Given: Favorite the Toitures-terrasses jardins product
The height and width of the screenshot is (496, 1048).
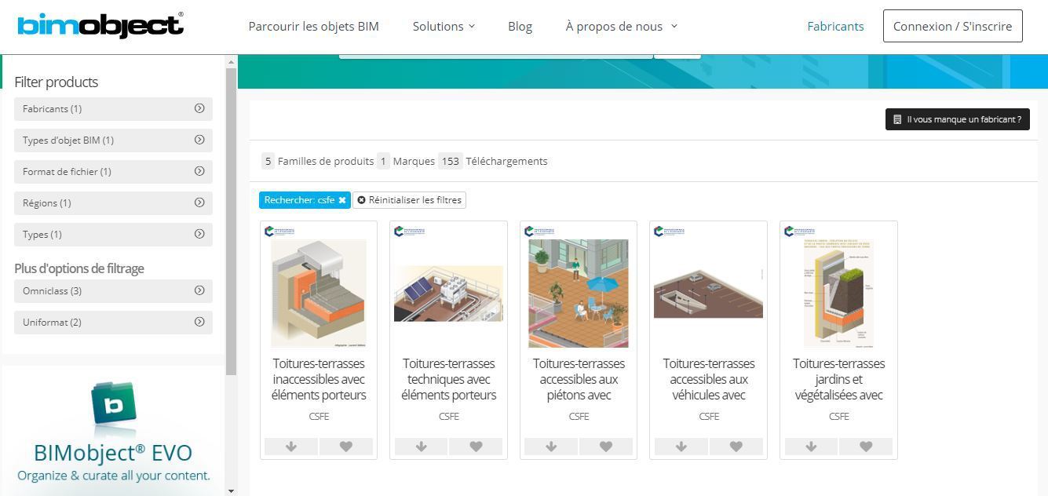Looking at the screenshot, I should 866,446.
